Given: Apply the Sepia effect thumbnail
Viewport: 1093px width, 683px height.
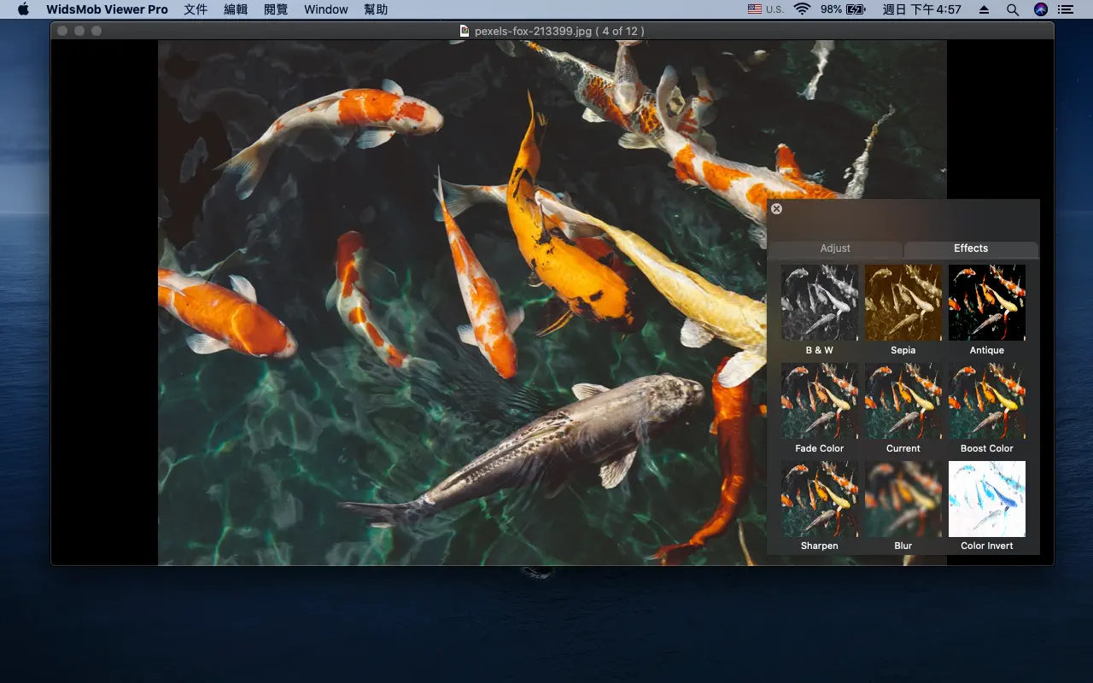Looking at the screenshot, I should [x=903, y=302].
